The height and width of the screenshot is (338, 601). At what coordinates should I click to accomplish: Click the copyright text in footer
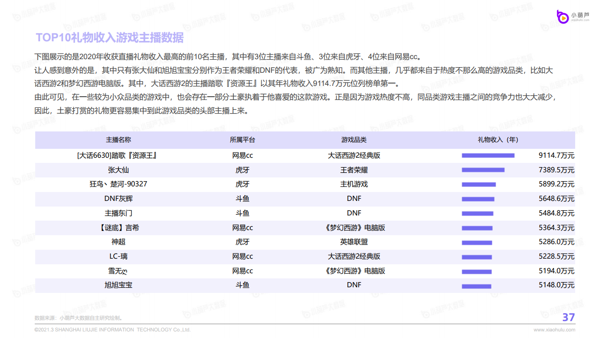click(x=113, y=330)
